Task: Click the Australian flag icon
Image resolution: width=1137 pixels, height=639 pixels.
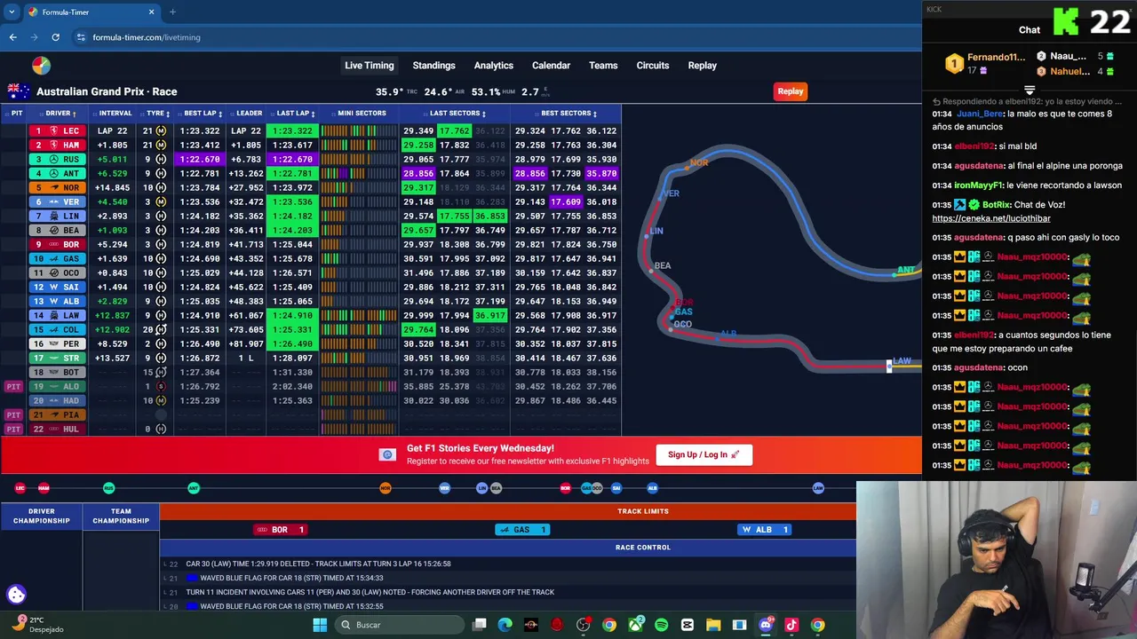Action: pos(19,91)
